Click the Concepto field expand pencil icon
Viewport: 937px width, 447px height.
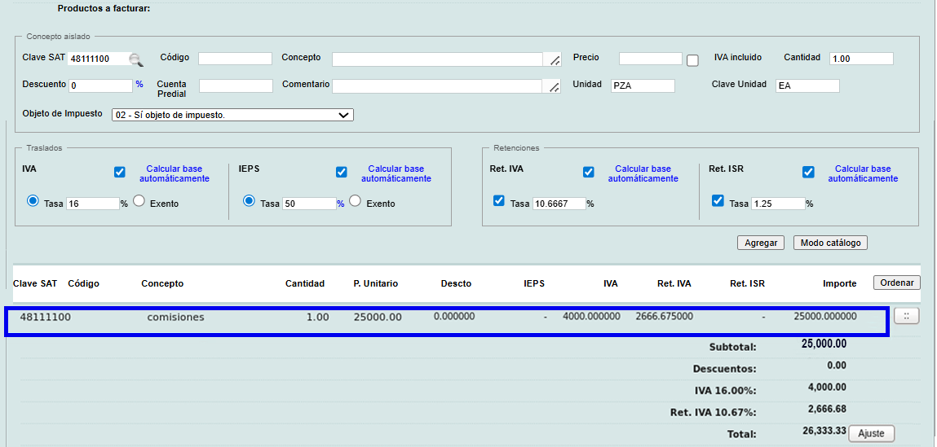click(554, 59)
